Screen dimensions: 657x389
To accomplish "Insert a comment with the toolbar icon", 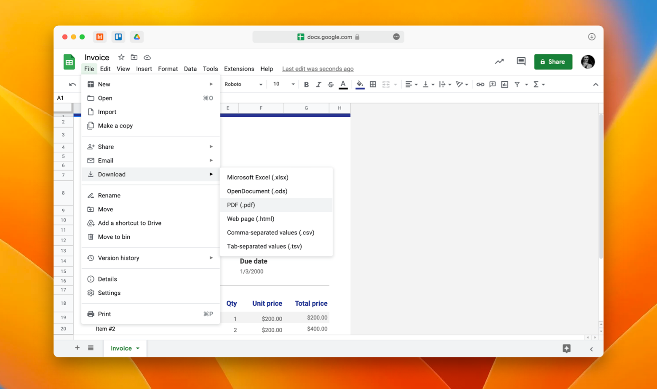I will (x=492, y=84).
